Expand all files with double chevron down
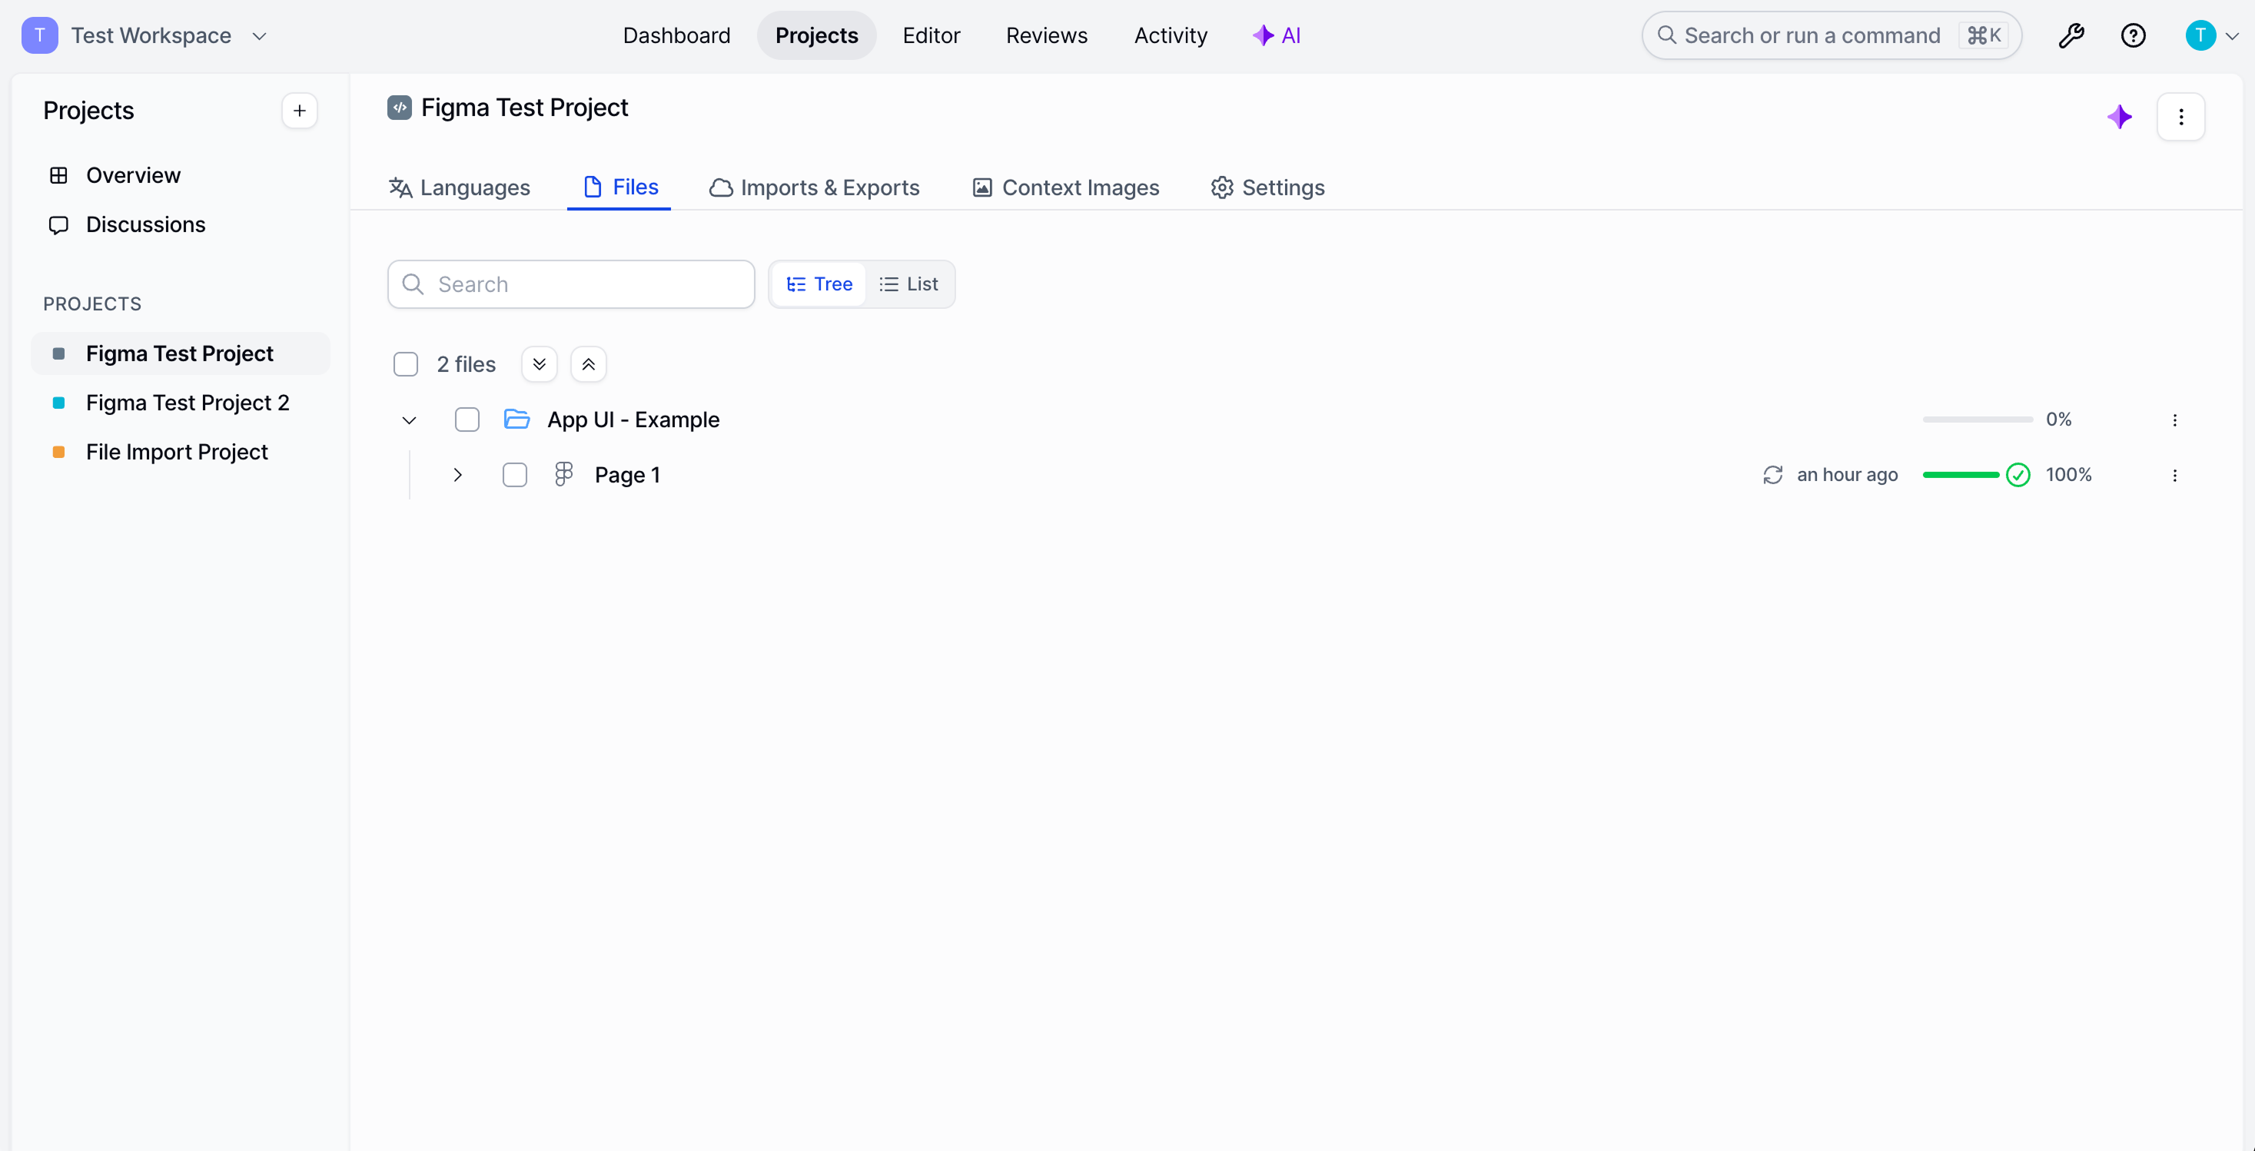This screenshot has width=2255, height=1151. pyautogui.click(x=540, y=365)
